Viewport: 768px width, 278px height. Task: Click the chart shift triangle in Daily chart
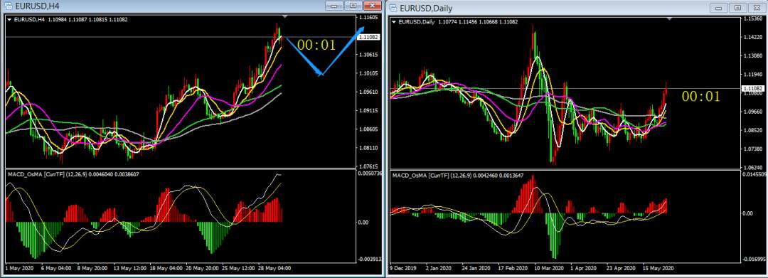[670, 18]
